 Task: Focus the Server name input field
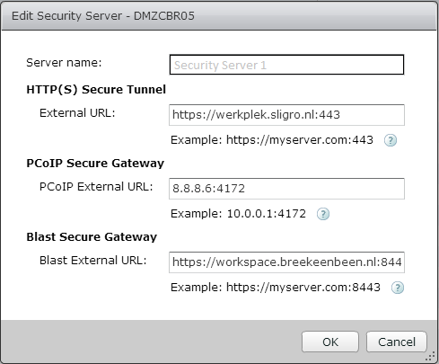pos(286,65)
